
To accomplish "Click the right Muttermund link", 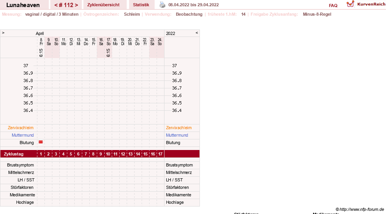I will (x=177, y=135).
